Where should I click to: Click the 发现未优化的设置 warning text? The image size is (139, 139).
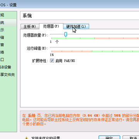[x=46, y=138]
